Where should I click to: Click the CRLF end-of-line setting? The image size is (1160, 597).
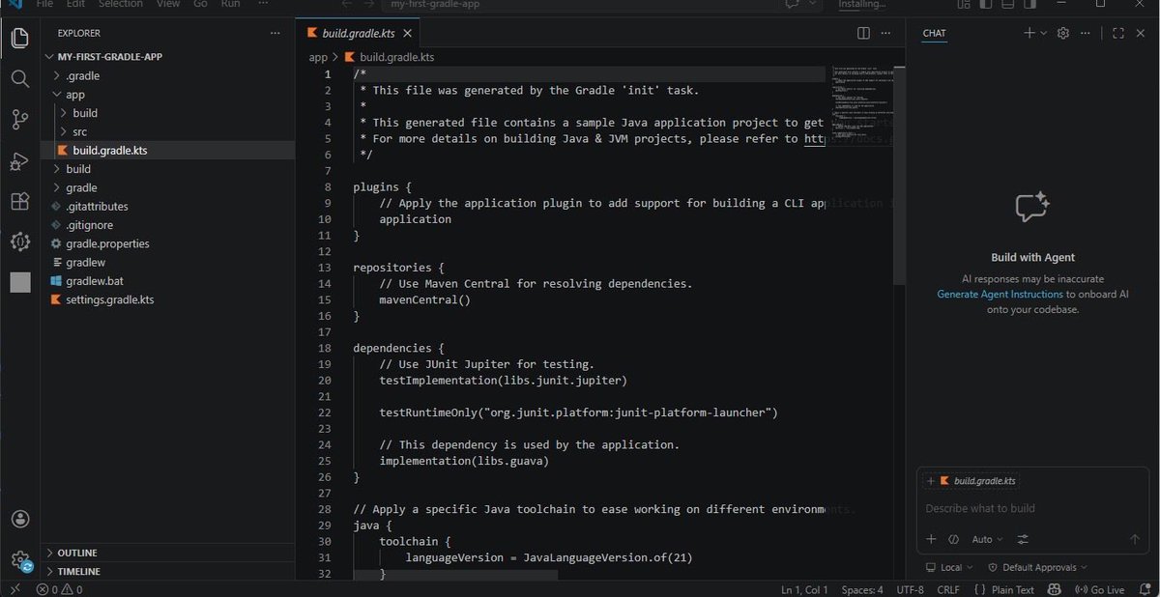[948, 589]
